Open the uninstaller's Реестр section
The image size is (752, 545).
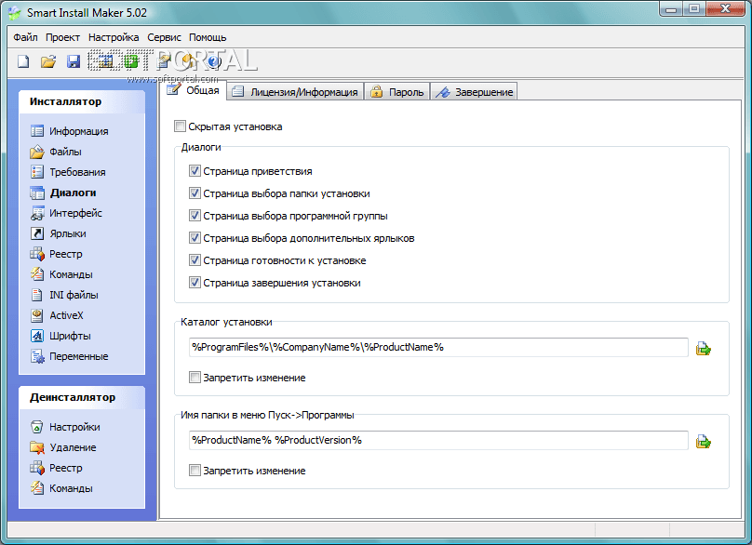click(x=57, y=468)
